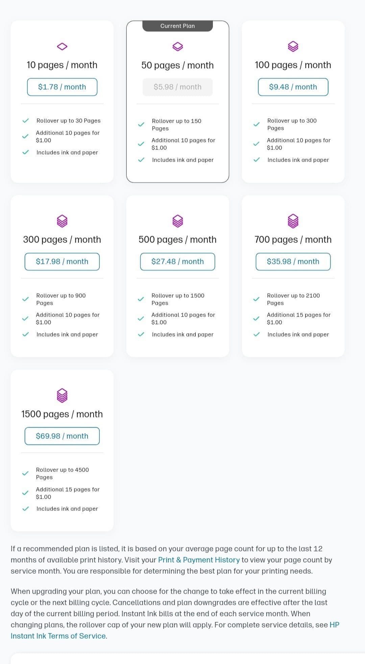
Task: Open HP Instant Ink Terms of Service link
Action: coord(175,630)
